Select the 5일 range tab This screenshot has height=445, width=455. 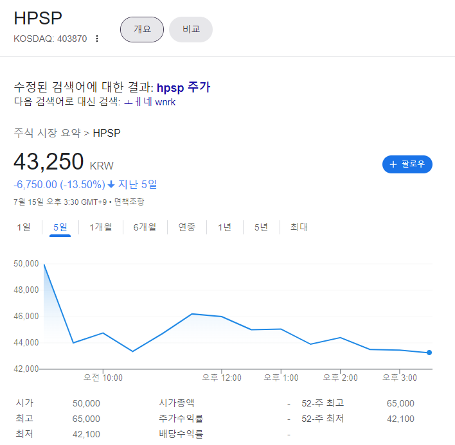tap(60, 227)
